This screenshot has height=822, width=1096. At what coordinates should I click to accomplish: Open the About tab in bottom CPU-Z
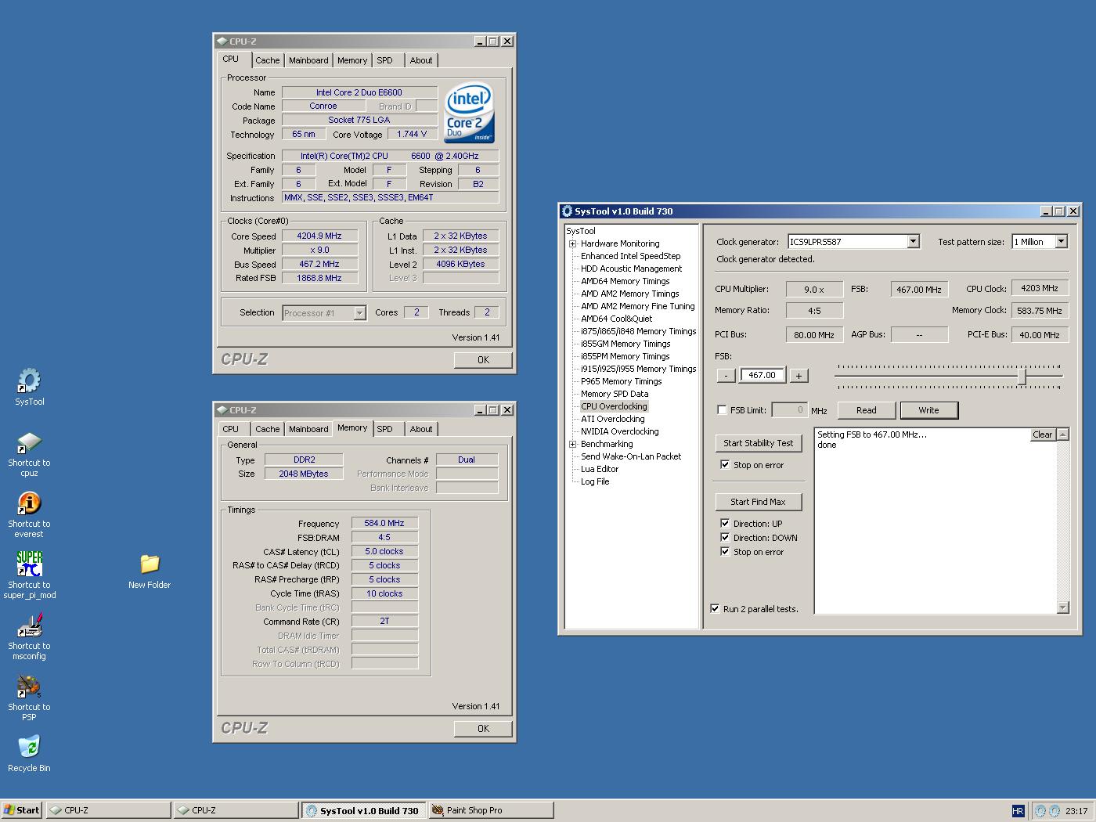click(421, 429)
